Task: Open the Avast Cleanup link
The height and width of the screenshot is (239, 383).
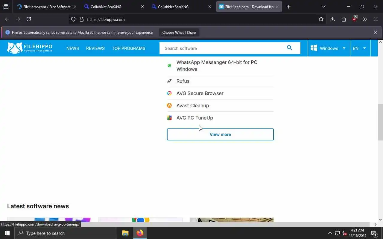Action: tap(193, 105)
